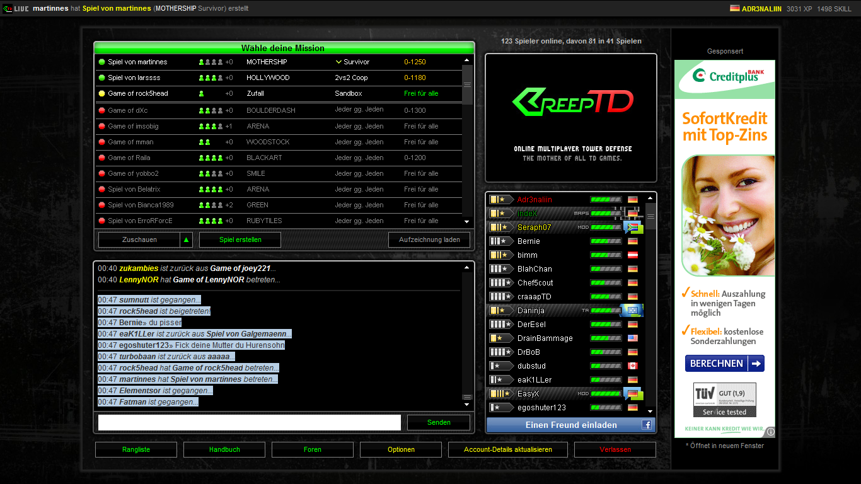Click the 'Wähle deine Mission' header

[x=283, y=48]
